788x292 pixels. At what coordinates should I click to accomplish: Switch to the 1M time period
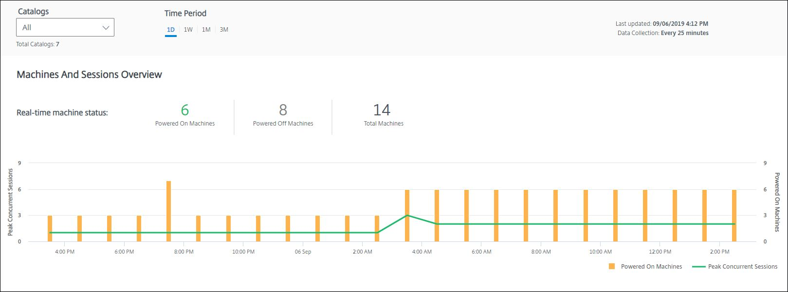pos(206,30)
